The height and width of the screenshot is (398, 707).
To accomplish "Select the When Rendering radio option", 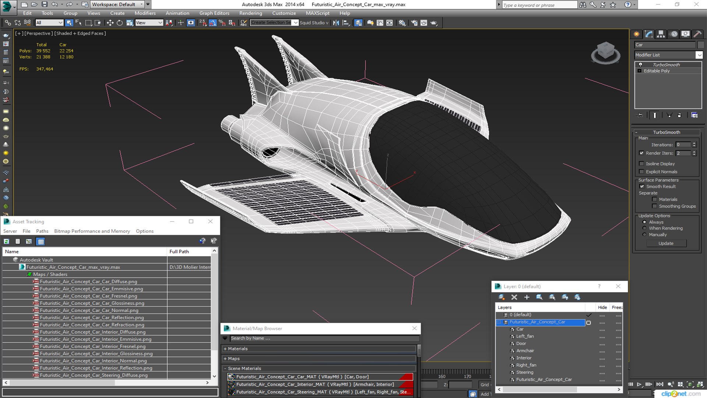I will [644, 228].
